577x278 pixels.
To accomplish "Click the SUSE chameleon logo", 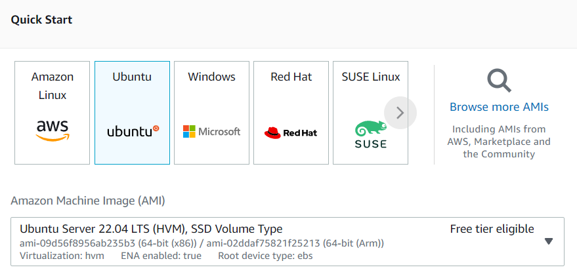I will (x=370, y=134).
